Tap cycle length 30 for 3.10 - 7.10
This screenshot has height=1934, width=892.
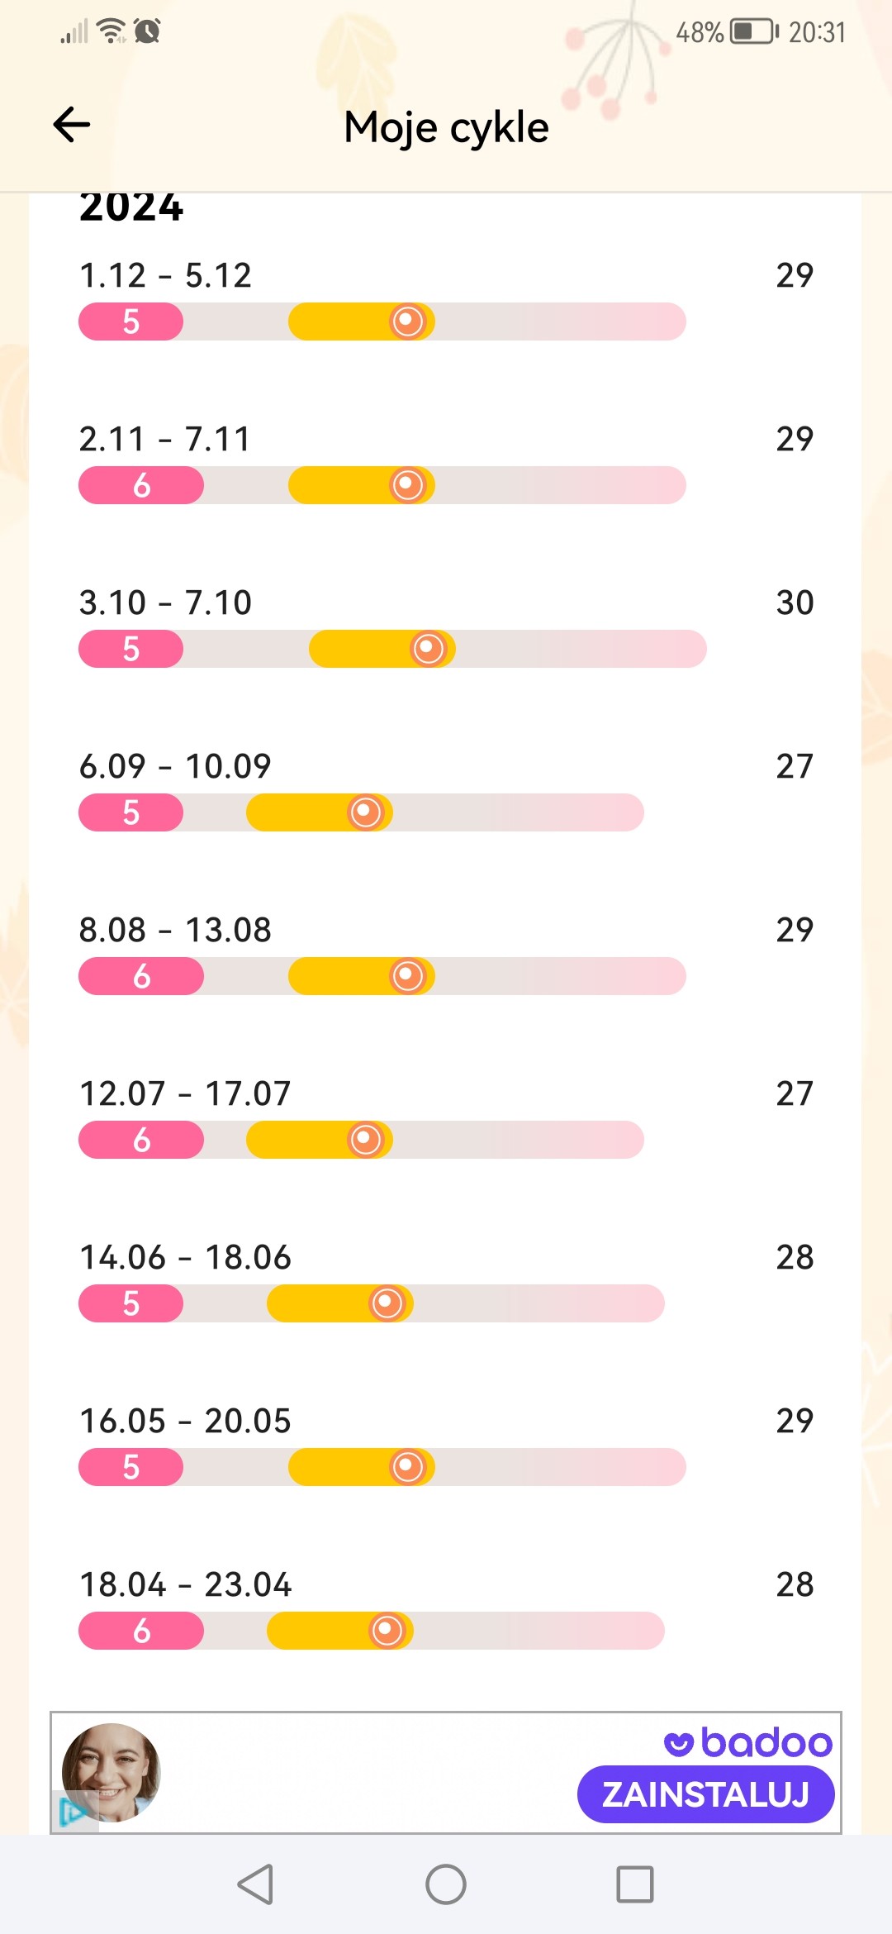[795, 603]
